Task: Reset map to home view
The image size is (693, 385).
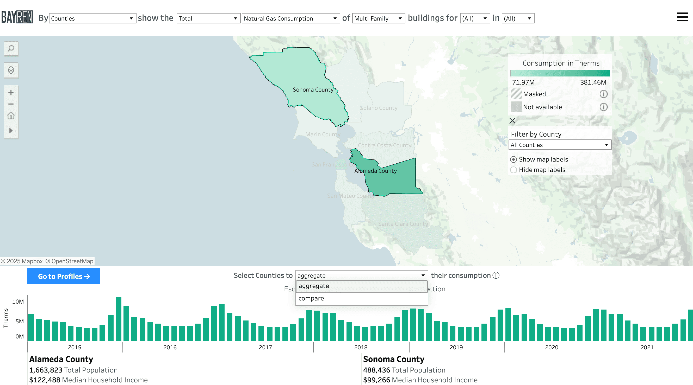Action: [x=11, y=116]
